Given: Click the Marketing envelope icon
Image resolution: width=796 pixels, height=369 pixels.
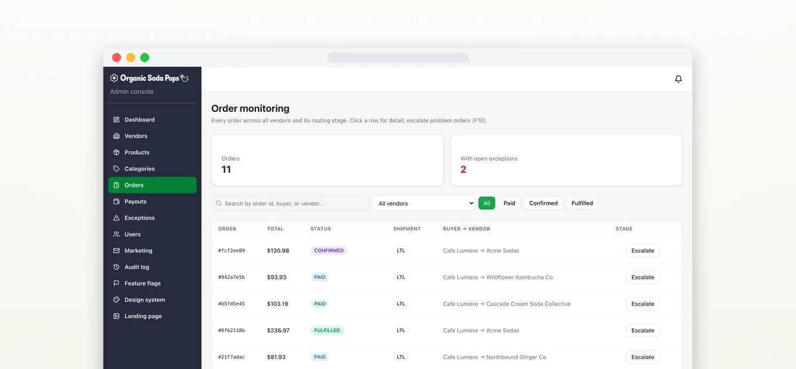Looking at the screenshot, I should pos(116,251).
